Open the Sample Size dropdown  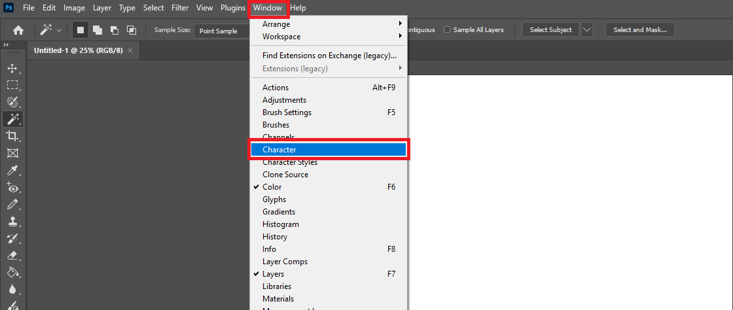[223, 31]
